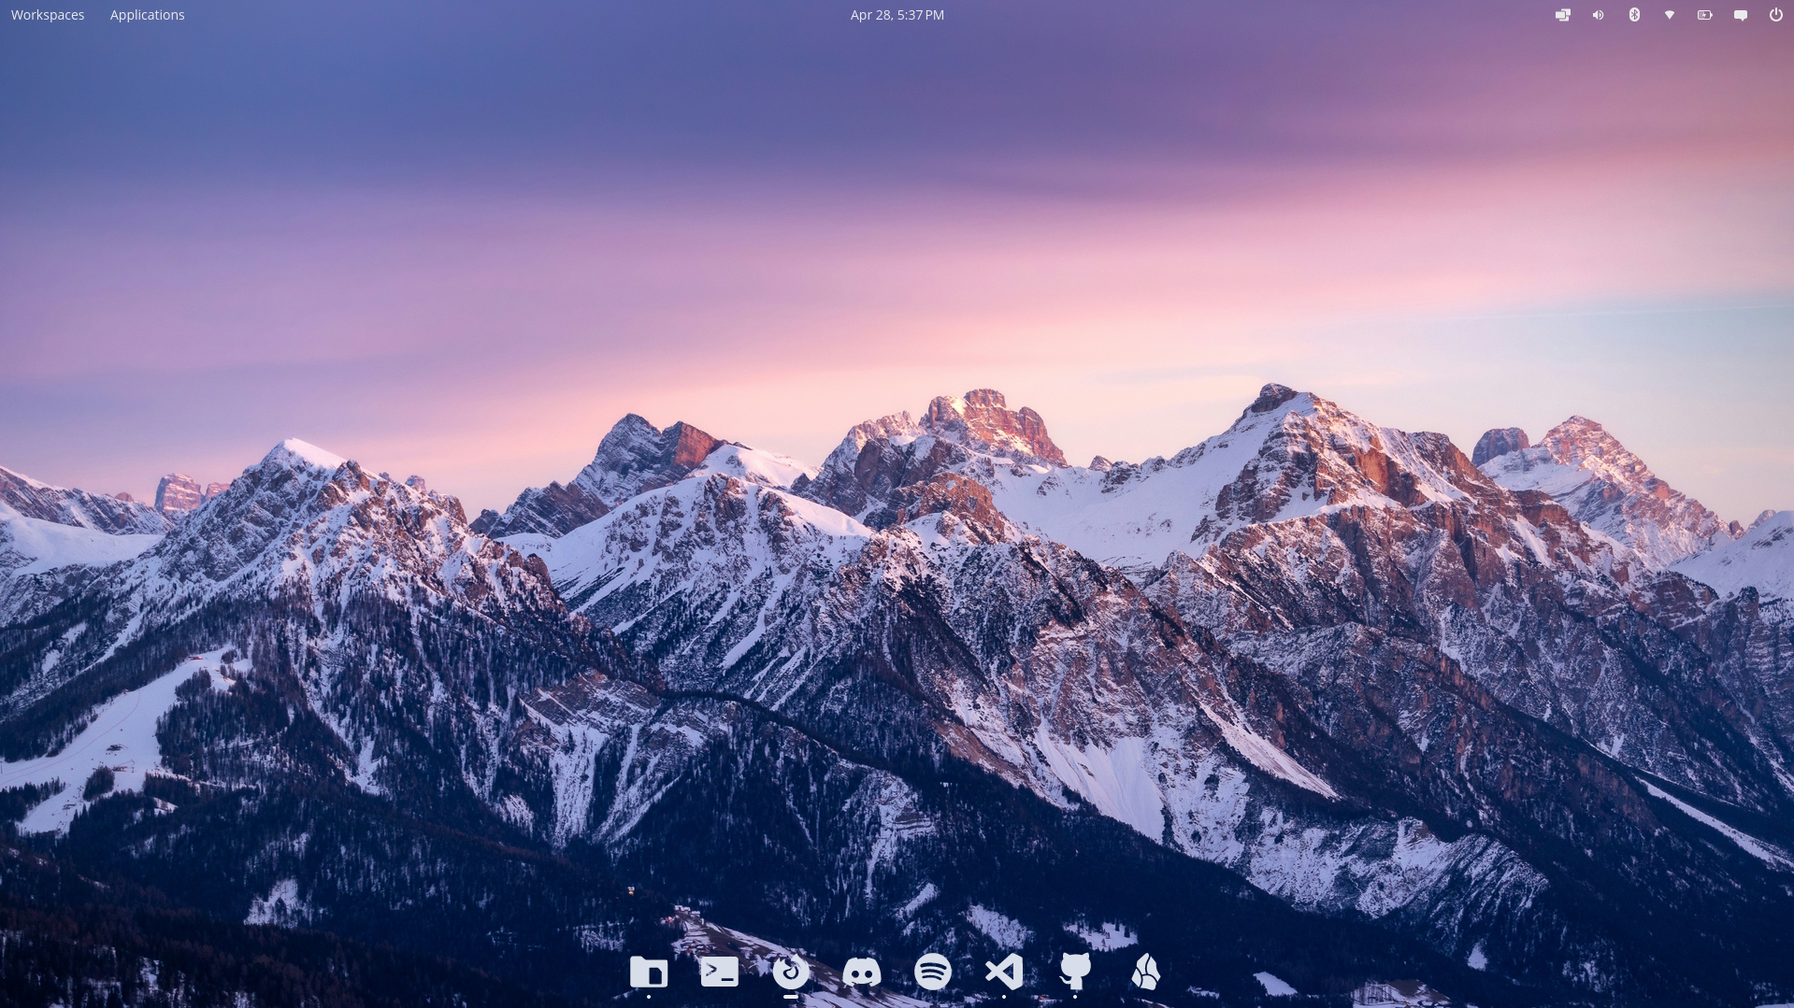Launch the Terminal from the dock

point(720,973)
